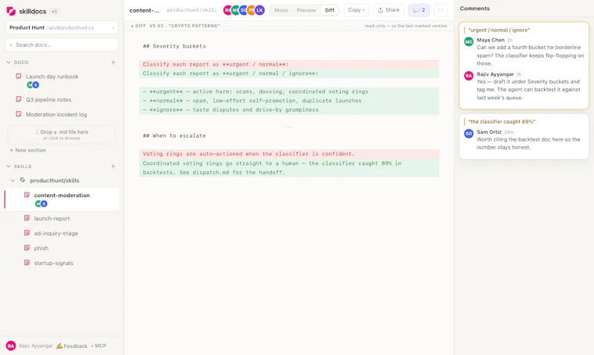The image size is (594, 355).
Task: Expand the collapsed diff lines ellipsis
Action: coord(289,127)
